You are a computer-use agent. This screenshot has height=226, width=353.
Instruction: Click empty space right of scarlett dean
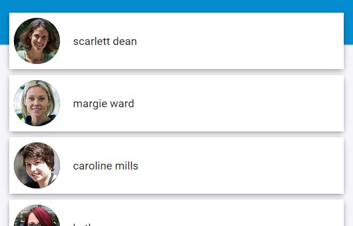click(x=240, y=41)
